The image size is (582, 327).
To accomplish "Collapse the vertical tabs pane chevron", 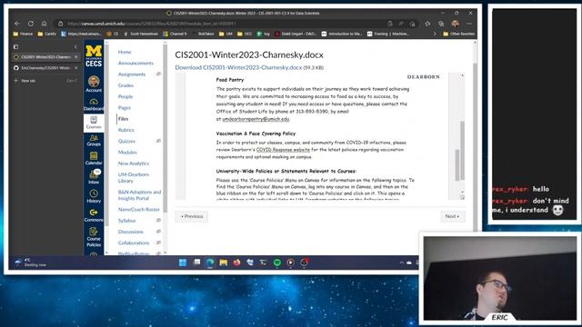I will coord(75,46).
